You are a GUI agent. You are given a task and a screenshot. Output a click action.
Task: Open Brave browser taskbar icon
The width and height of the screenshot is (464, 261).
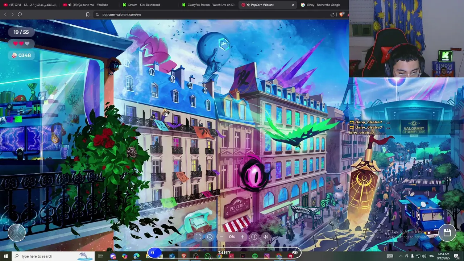(x=184, y=256)
